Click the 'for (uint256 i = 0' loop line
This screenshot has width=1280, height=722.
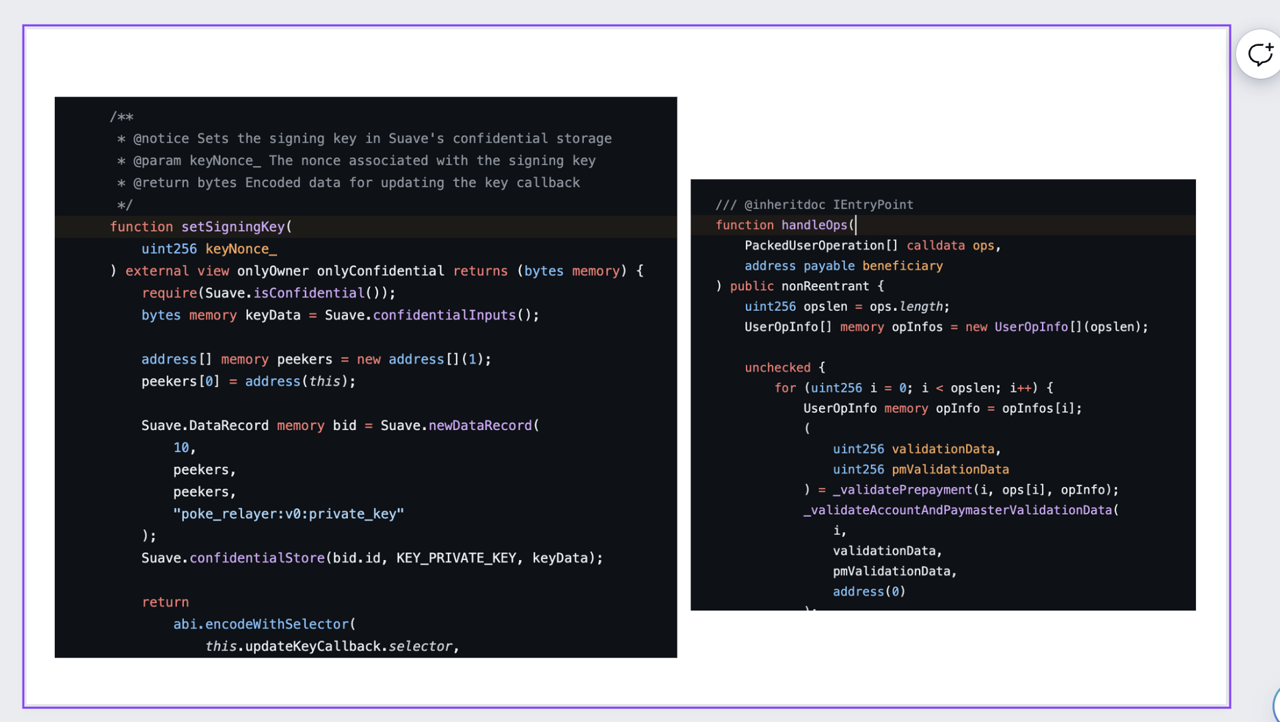[914, 388]
